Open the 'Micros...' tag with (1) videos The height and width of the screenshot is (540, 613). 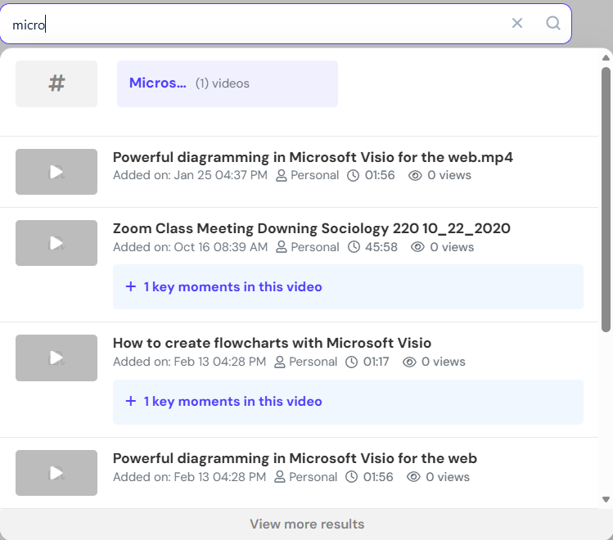pos(228,83)
